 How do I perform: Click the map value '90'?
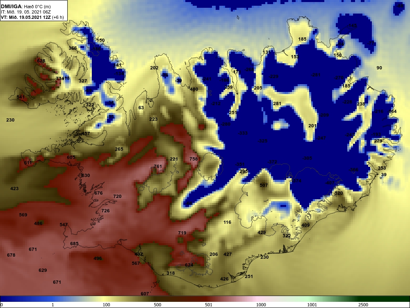[379, 68]
